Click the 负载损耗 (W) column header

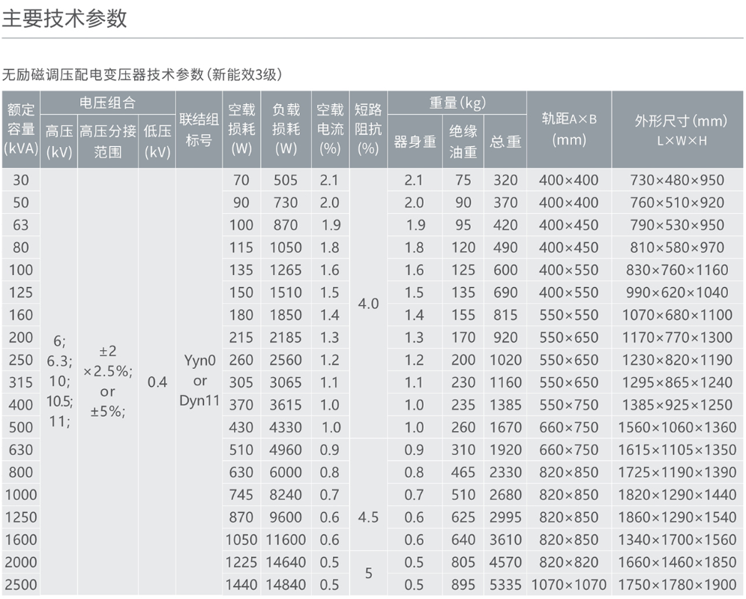click(286, 130)
